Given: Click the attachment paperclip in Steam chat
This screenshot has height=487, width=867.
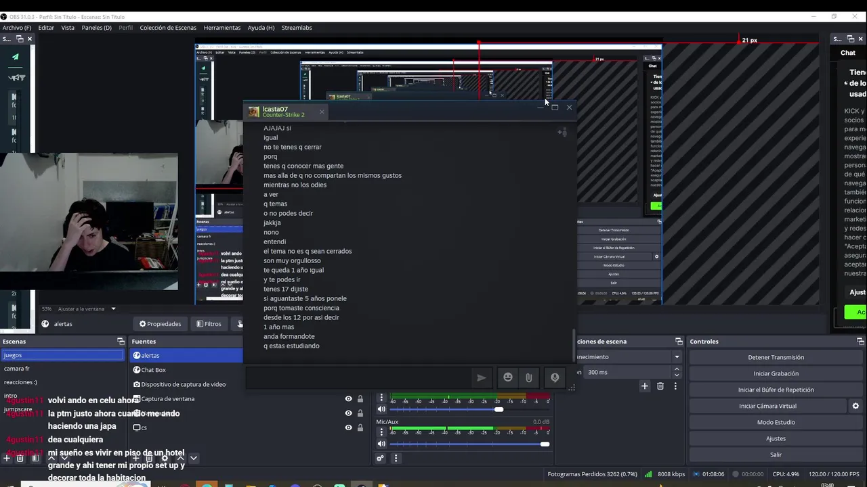Looking at the screenshot, I should pos(529,377).
